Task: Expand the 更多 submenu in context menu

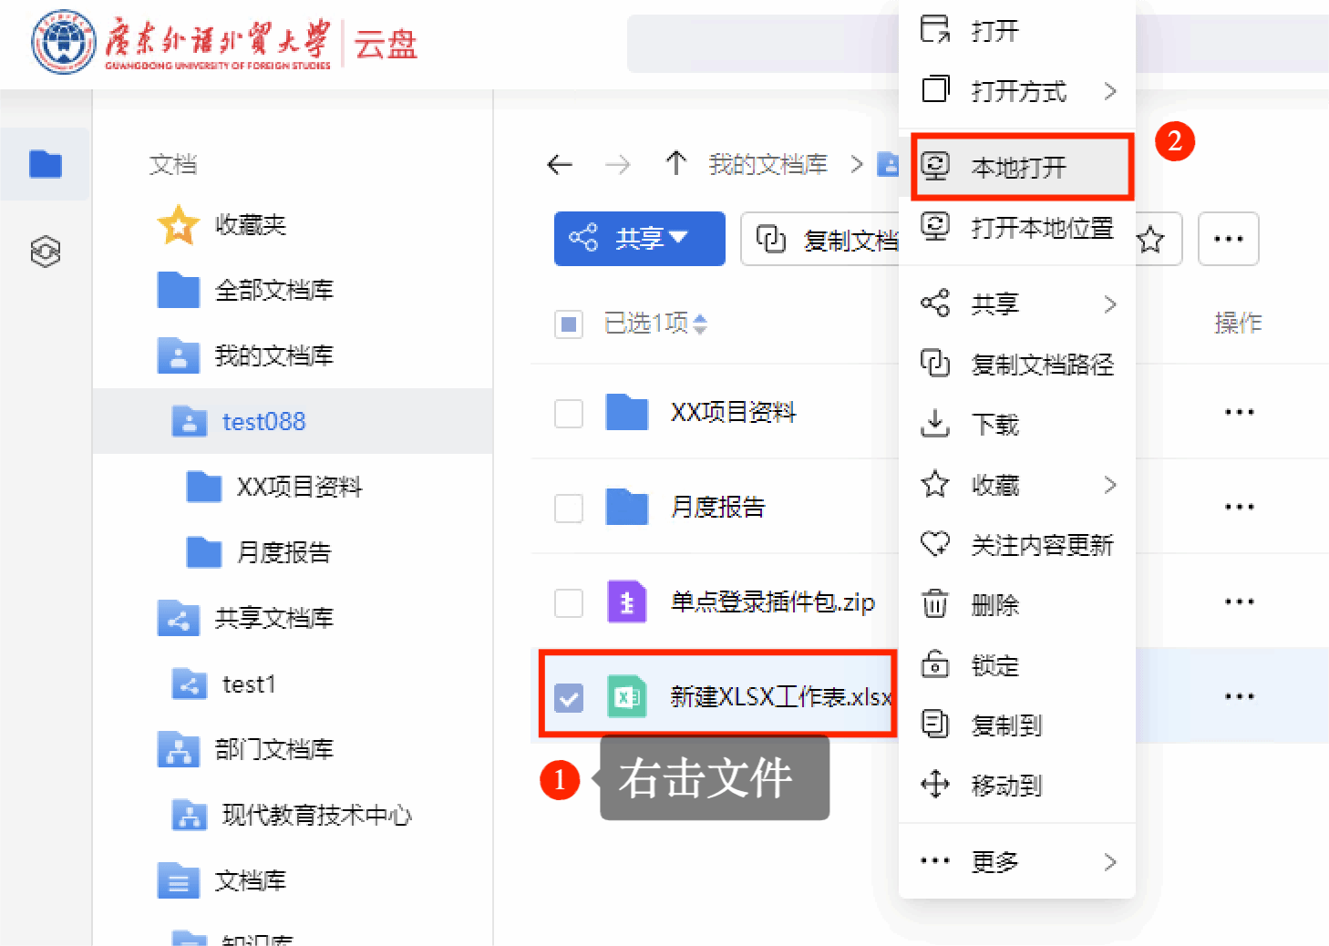Action: 1017,861
